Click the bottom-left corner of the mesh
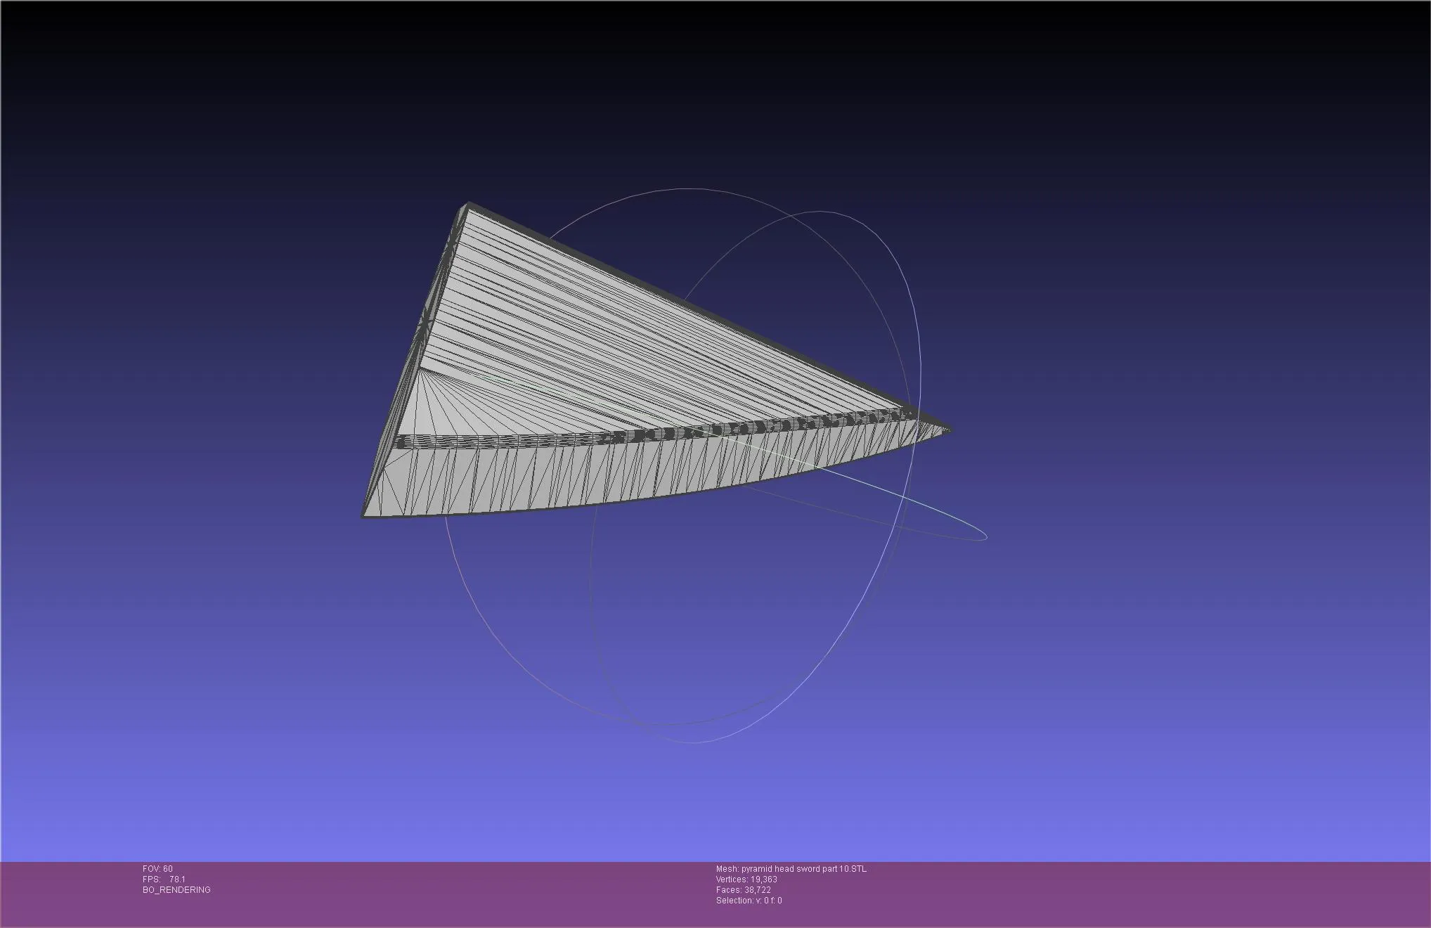Image resolution: width=1431 pixels, height=928 pixels. (364, 516)
